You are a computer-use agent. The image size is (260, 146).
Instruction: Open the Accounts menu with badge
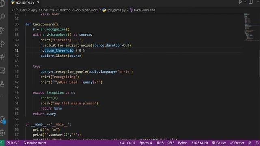click(3, 120)
